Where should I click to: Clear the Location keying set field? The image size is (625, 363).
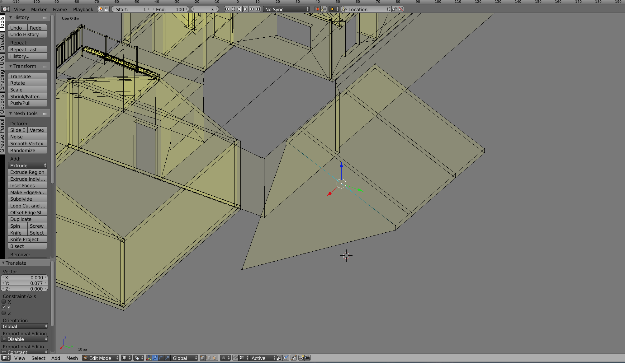click(388, 9)
